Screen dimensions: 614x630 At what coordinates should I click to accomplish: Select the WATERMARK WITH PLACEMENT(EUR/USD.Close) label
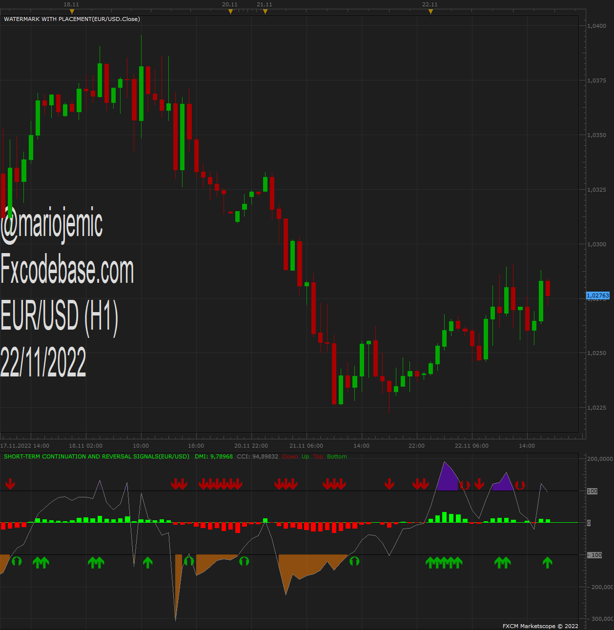point(72,19)
